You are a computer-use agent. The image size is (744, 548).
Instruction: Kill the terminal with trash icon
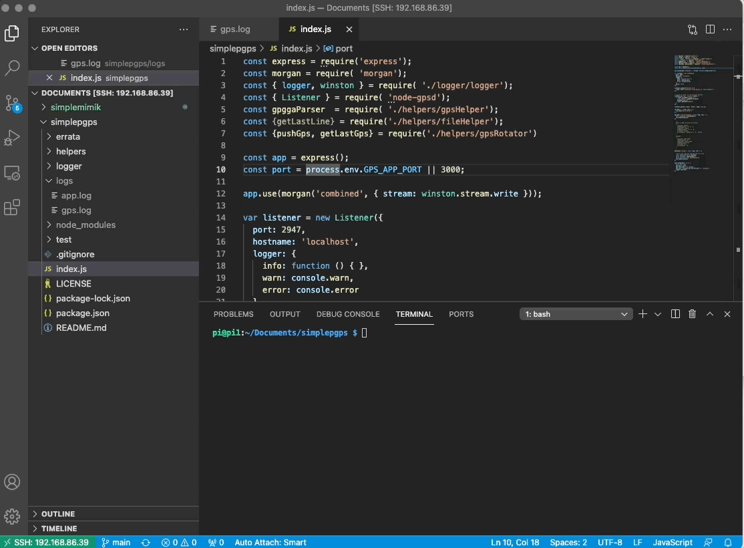(x=692, y=314)
